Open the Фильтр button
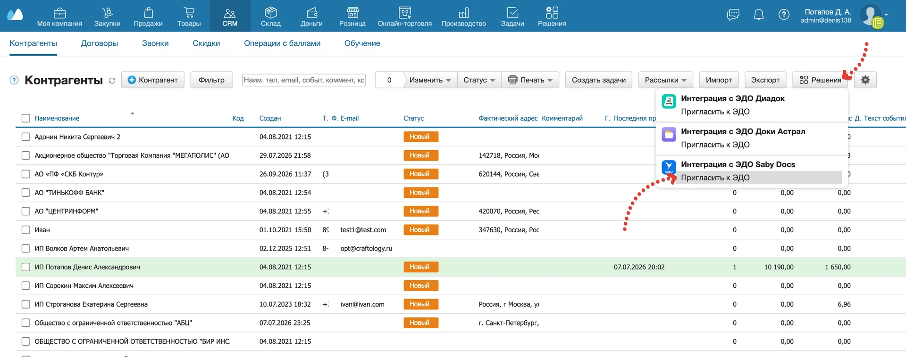The width and height of the screenshot is (906, 357). click(x=211, y=80)
